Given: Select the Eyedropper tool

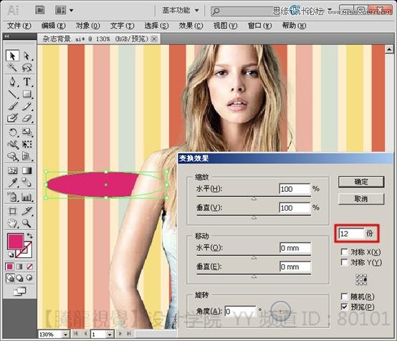Looking at the screenshot, I should tap(12, 183).
